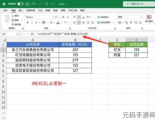This screenshot has height=120, width=155.
Task: Click the Increase Indent icon
Action: click(x=92, y=23)
